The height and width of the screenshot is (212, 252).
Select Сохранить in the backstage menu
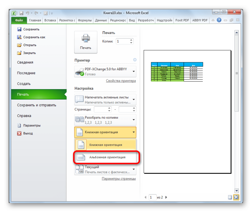coord(28,29)
